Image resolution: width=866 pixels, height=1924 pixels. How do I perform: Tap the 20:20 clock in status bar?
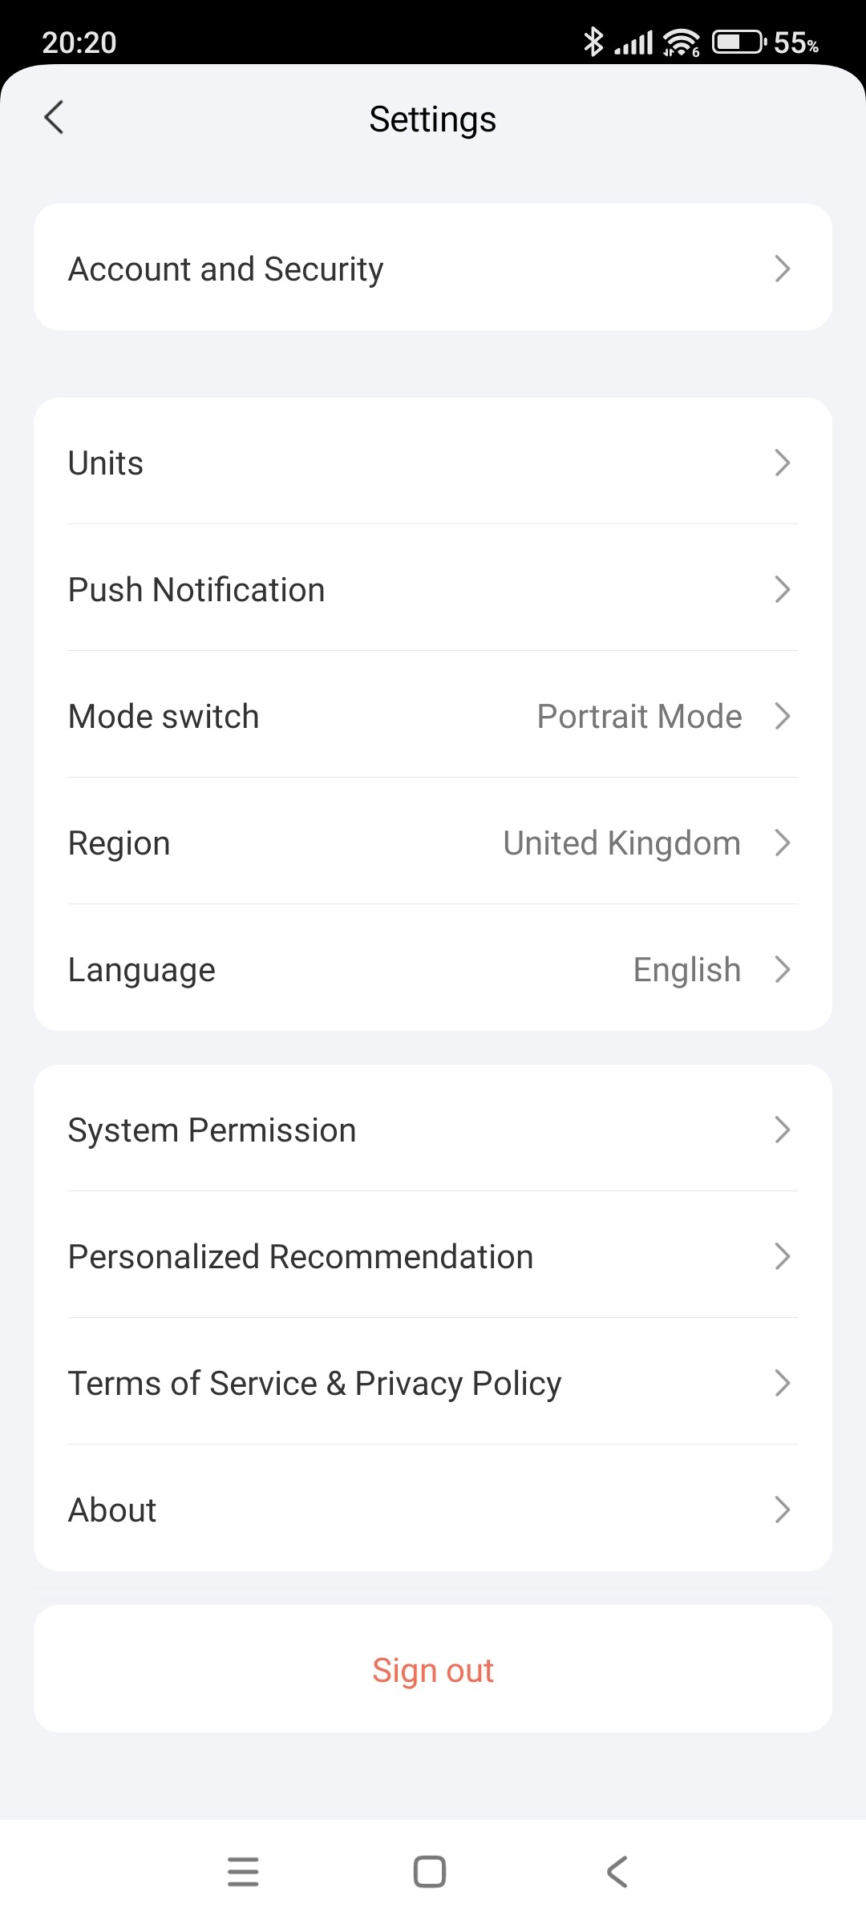pyautogui.click(x=79, y=42)
